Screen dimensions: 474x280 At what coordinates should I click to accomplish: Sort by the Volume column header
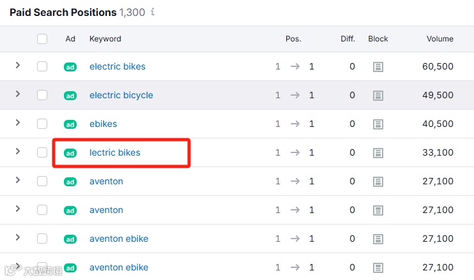440,39
